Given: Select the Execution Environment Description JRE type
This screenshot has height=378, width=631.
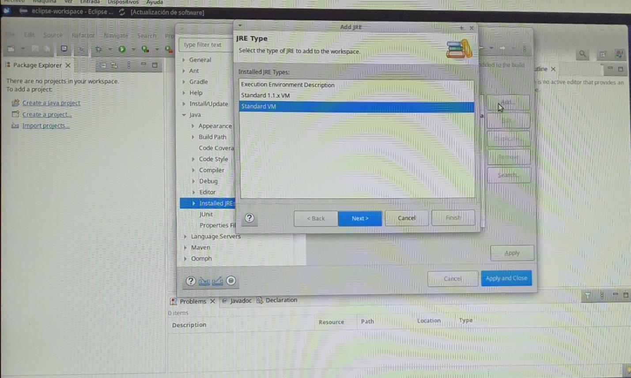Looking at the screenshot, I should tap(356, 85).
